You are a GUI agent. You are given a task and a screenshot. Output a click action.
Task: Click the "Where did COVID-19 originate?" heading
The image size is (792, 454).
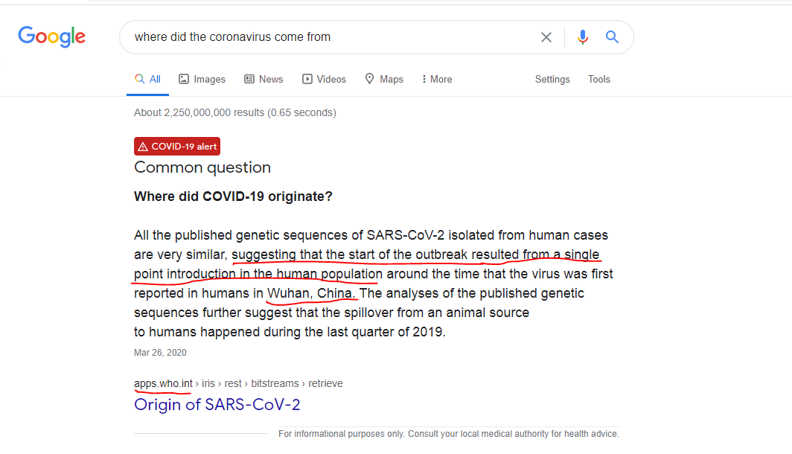click(233, 196)
